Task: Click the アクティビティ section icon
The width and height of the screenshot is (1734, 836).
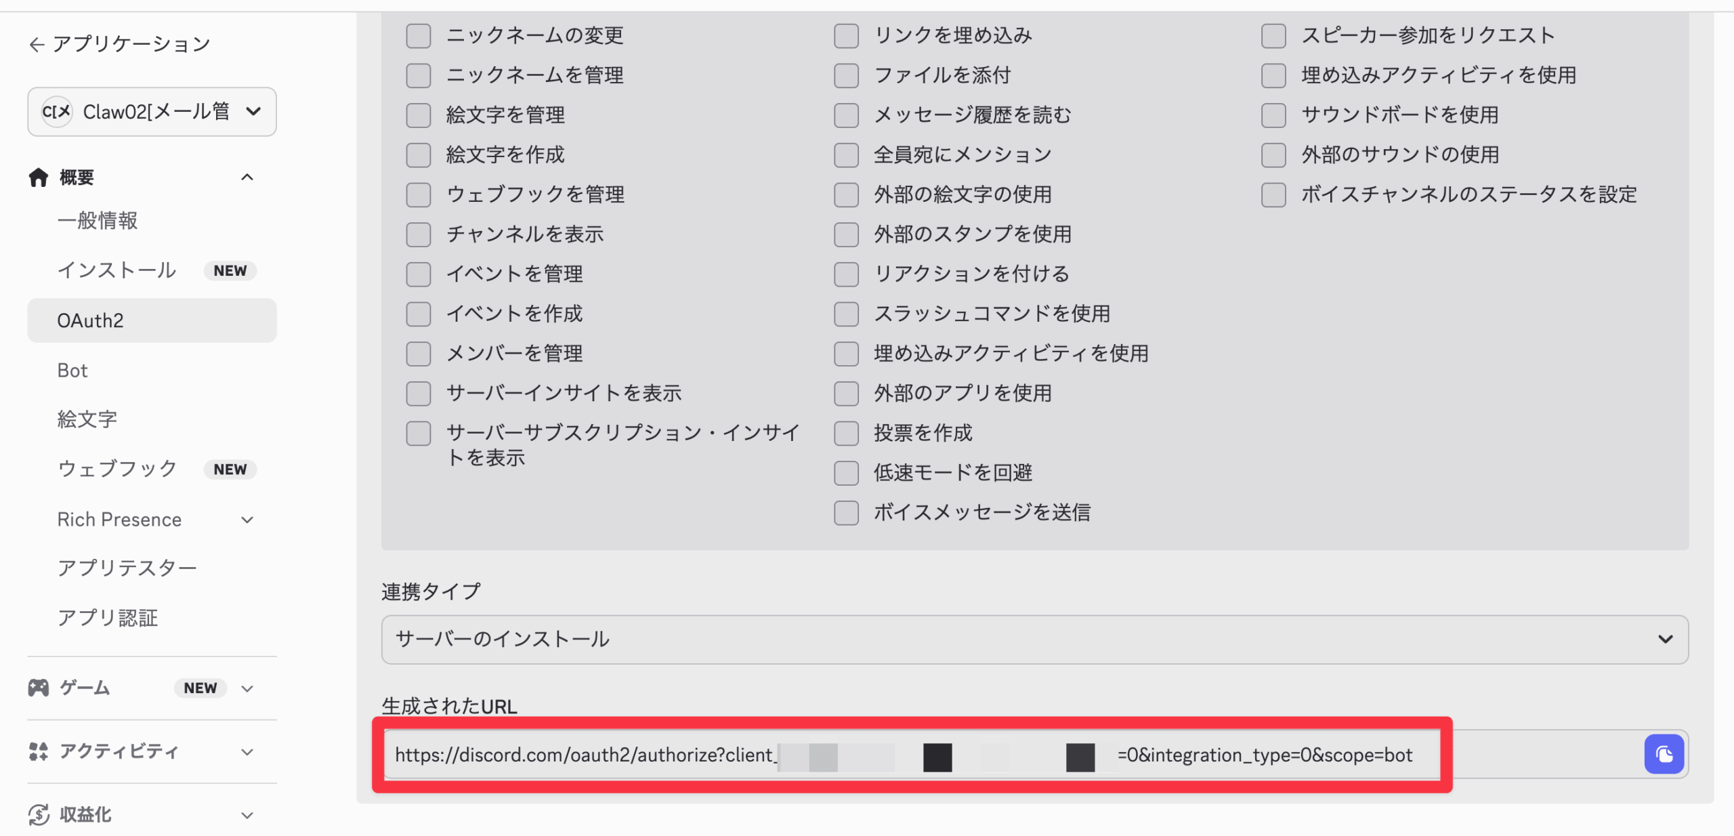Action: [x=39, y=751]
